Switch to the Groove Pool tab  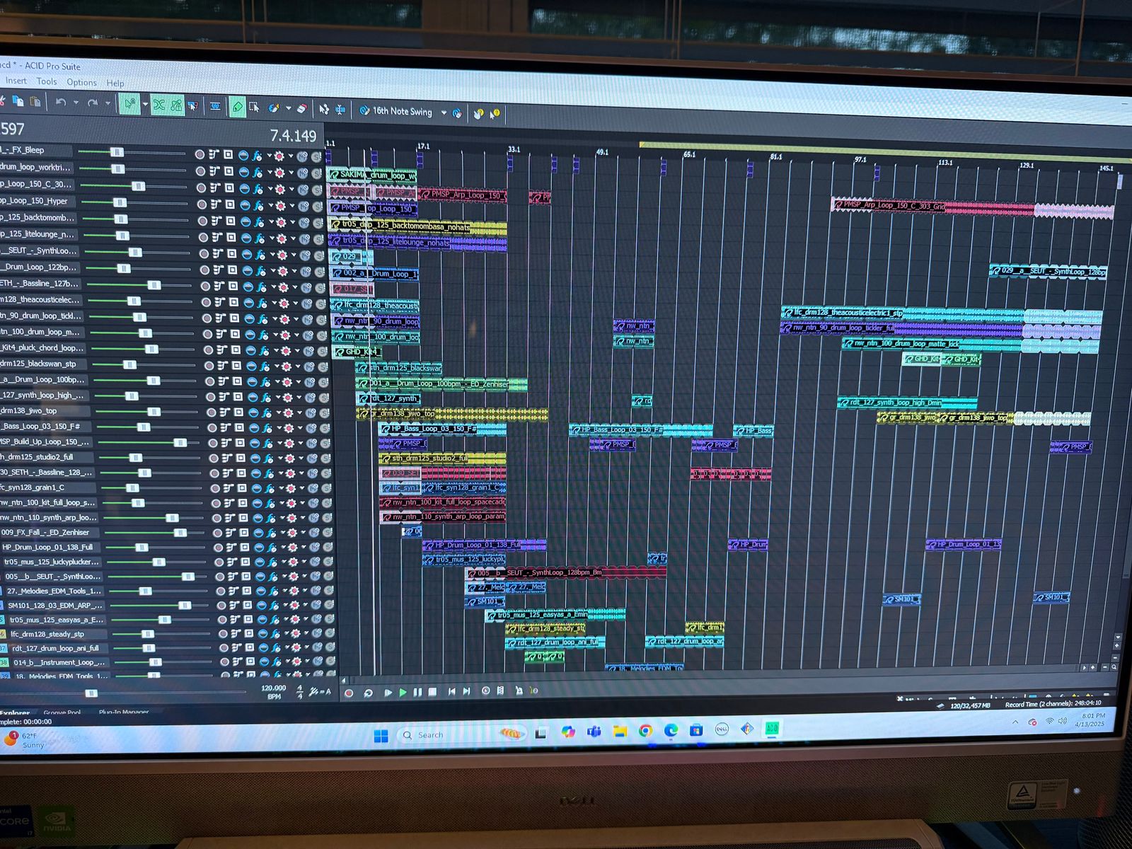click(x=62, y=712)
